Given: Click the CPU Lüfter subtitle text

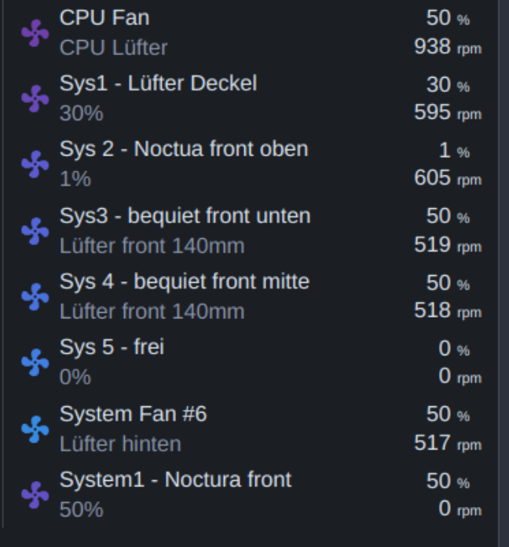Looking at the screenshot, I should 113,47.
